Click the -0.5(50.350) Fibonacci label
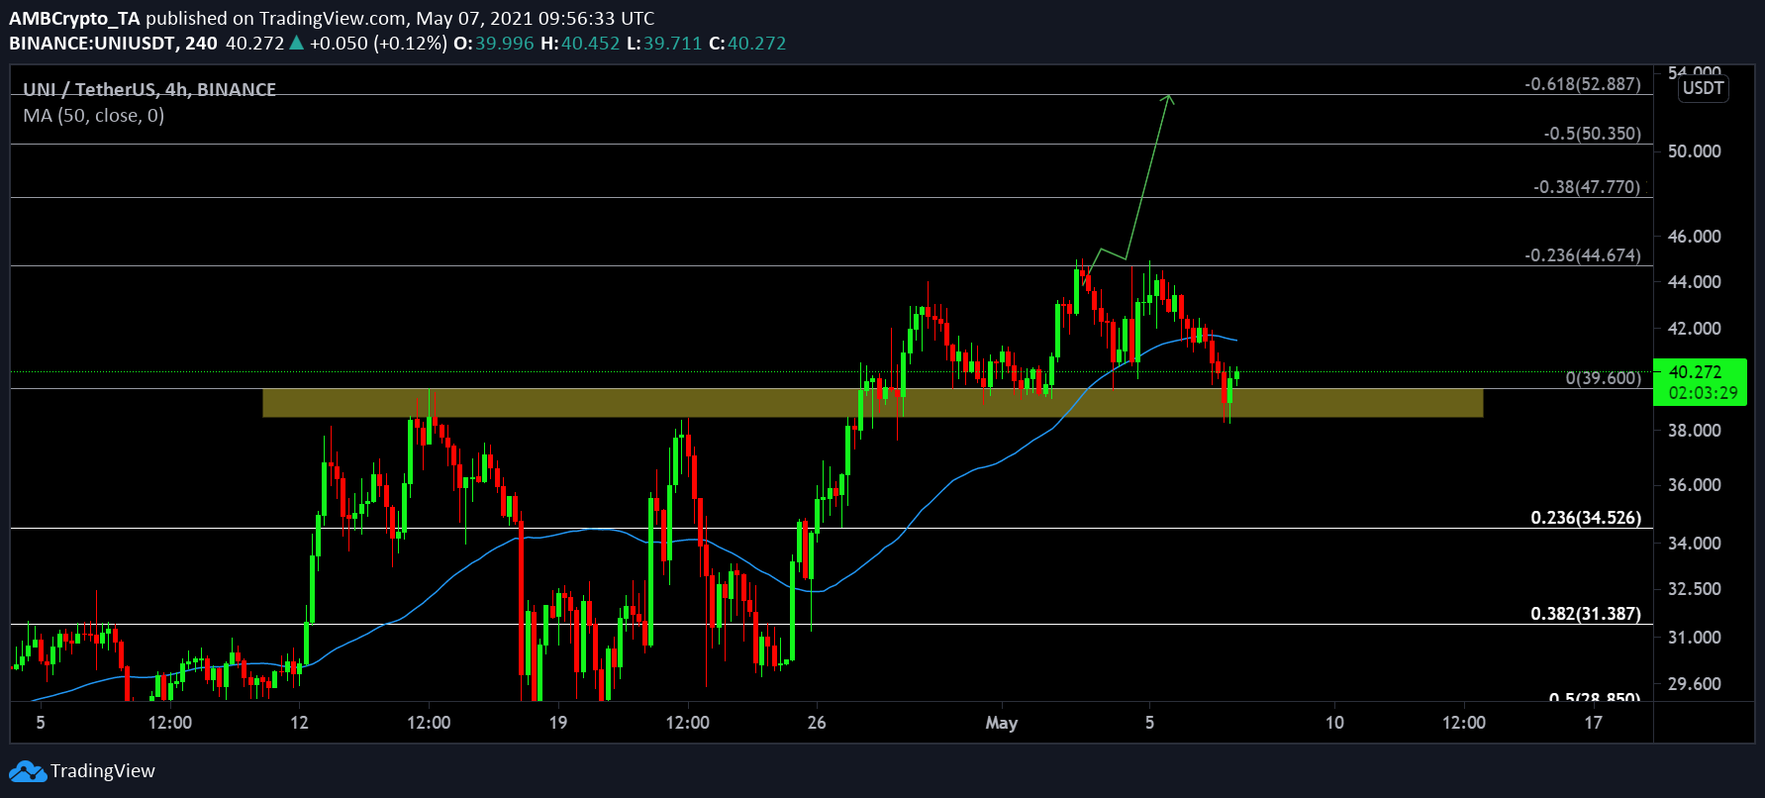Image resolution: width=1765 pixels, height=798 pixels. coord(1592,134)
